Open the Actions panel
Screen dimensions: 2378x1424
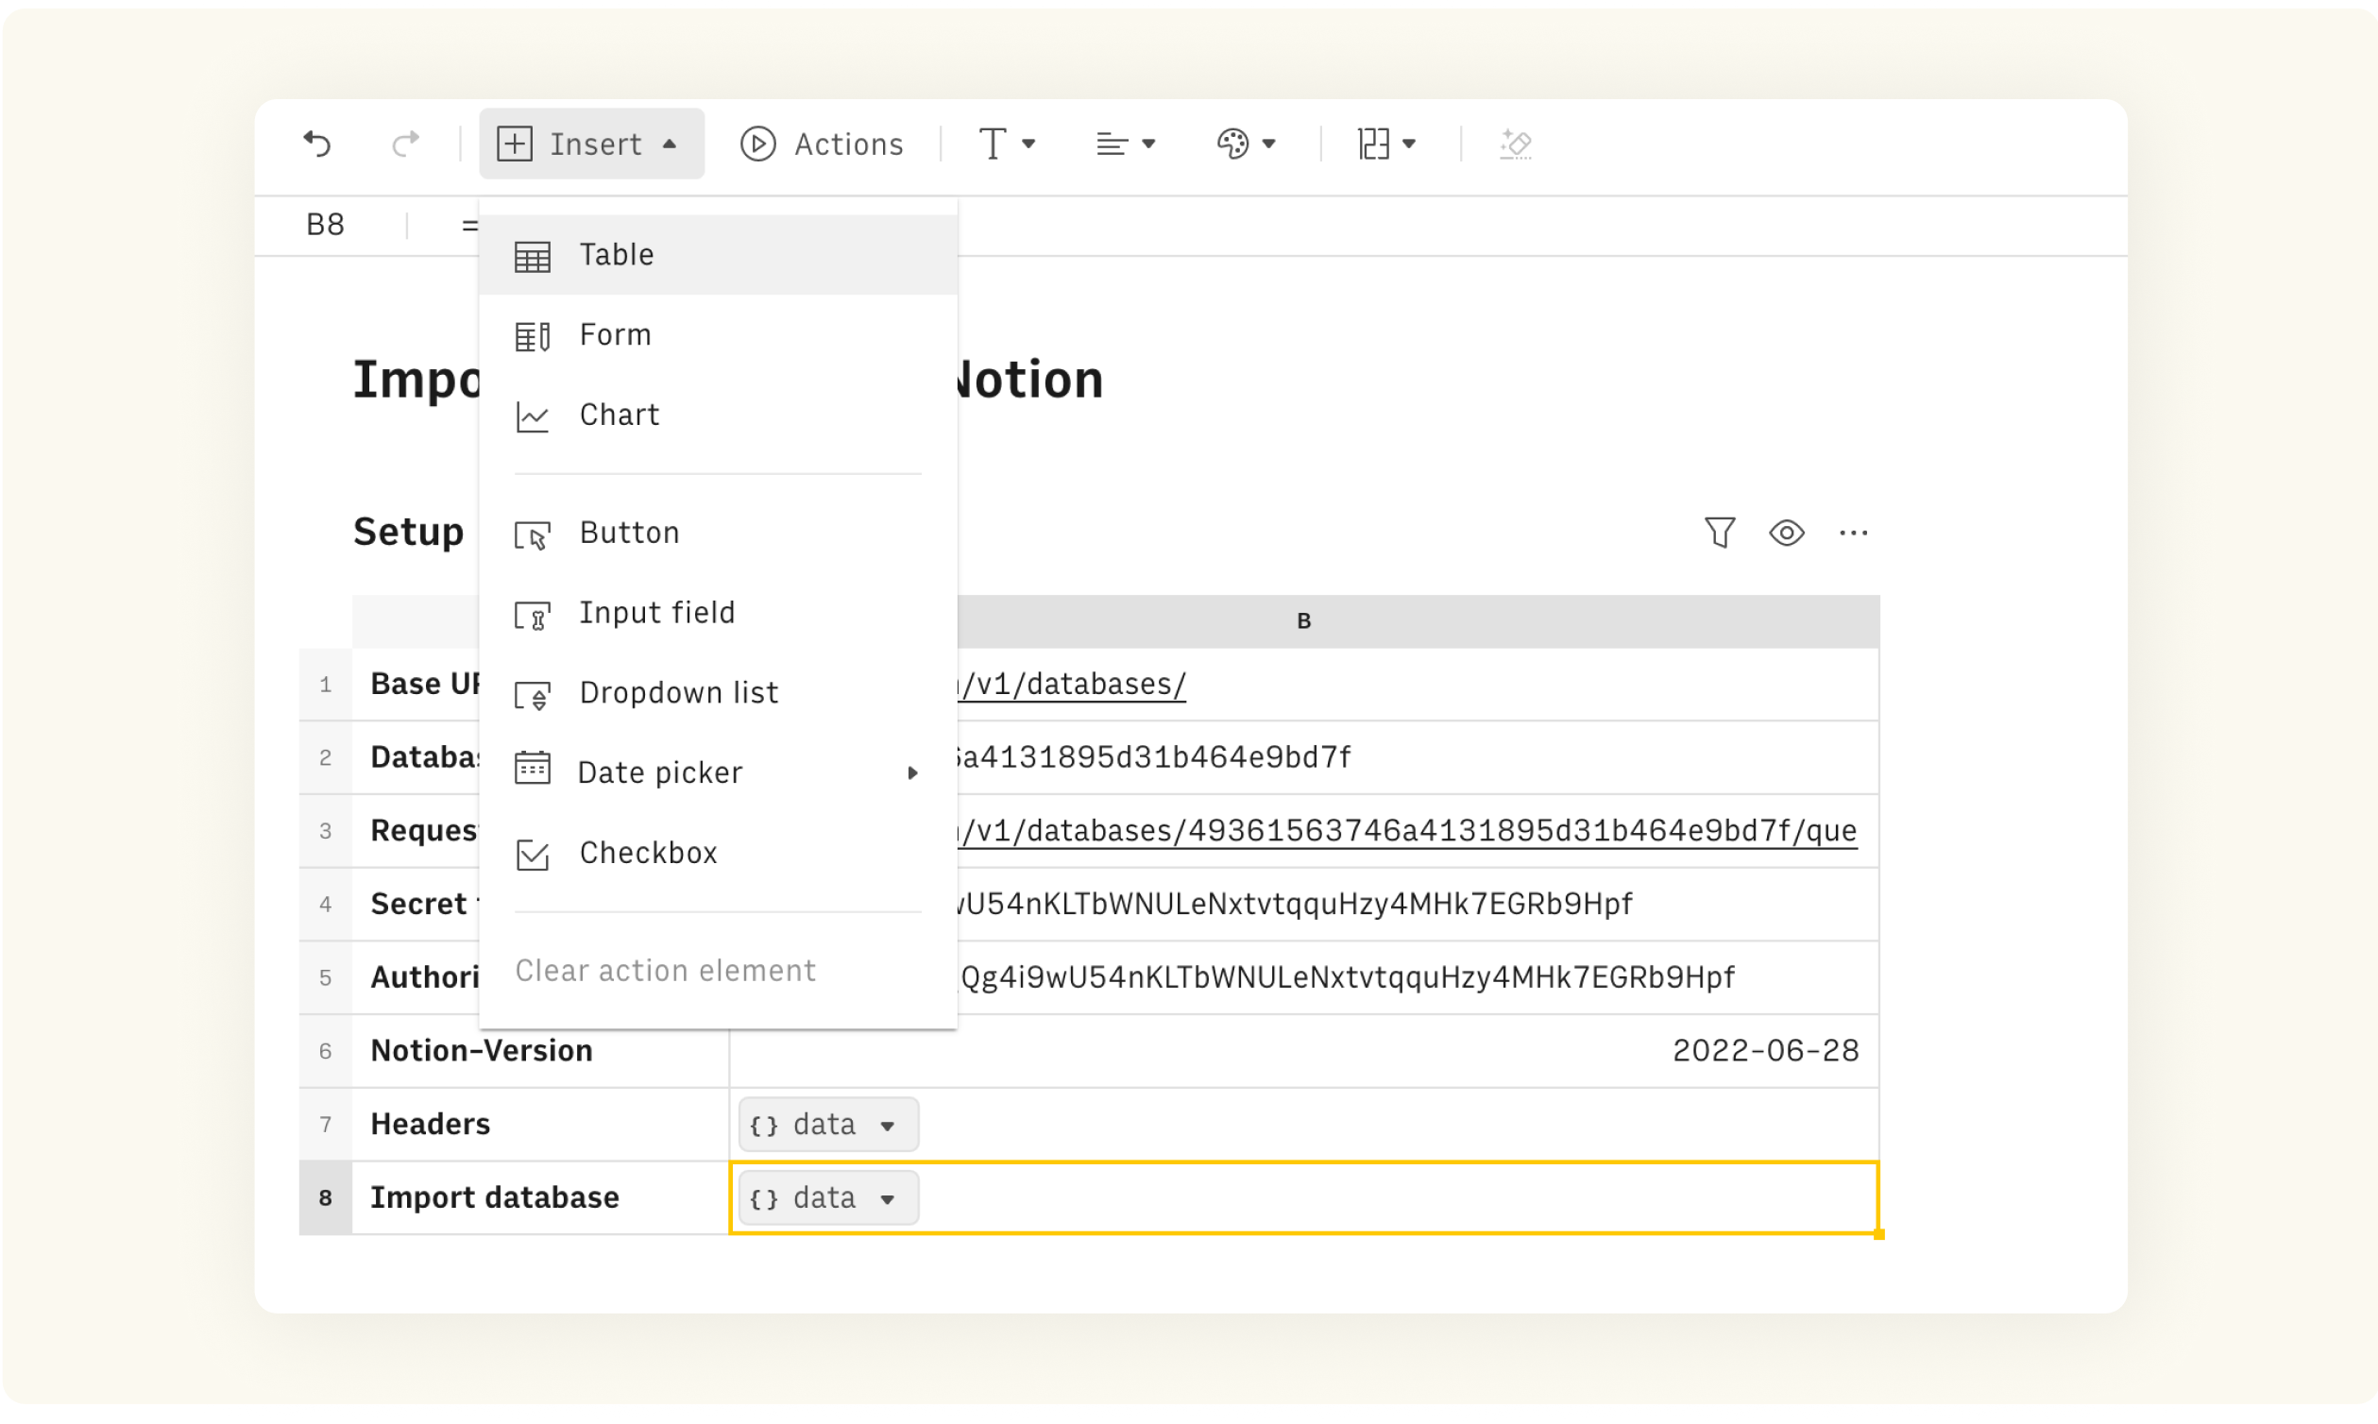(x=822, y=144)
